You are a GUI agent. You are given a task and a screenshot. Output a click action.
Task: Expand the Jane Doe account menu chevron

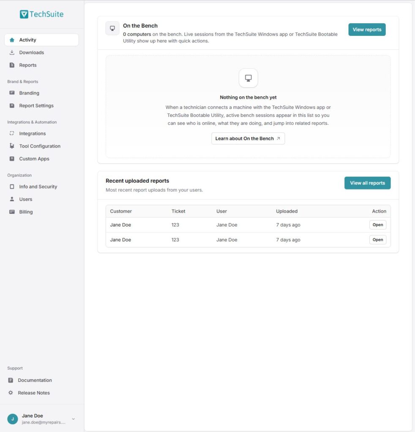(x=74, y=419)
